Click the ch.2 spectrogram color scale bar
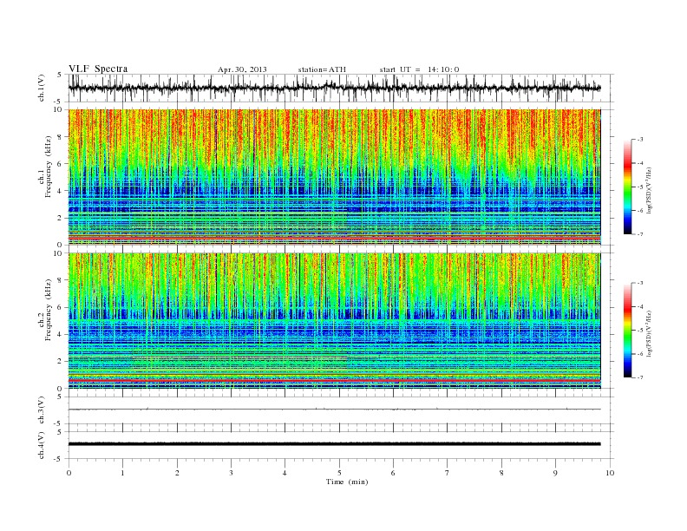 (x=627, y=330)
